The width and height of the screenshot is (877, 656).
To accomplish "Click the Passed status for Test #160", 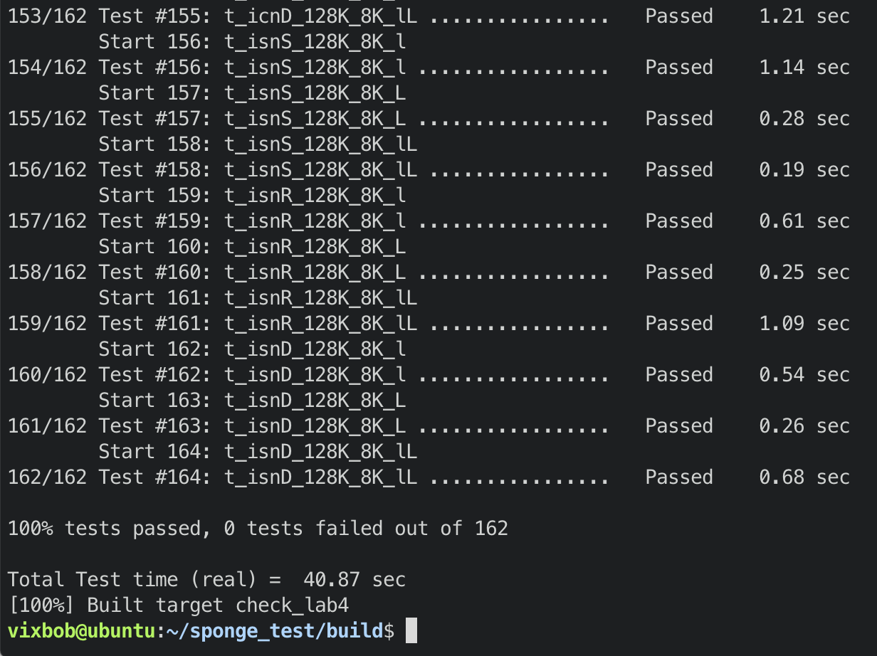I will click(678, 273).
